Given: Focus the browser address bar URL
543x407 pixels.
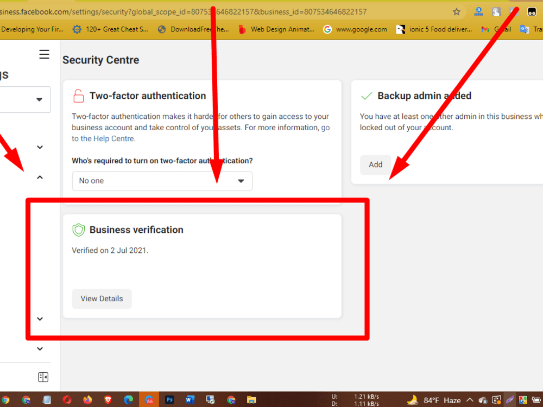Looking at the screenshot, I should (184, 12).
